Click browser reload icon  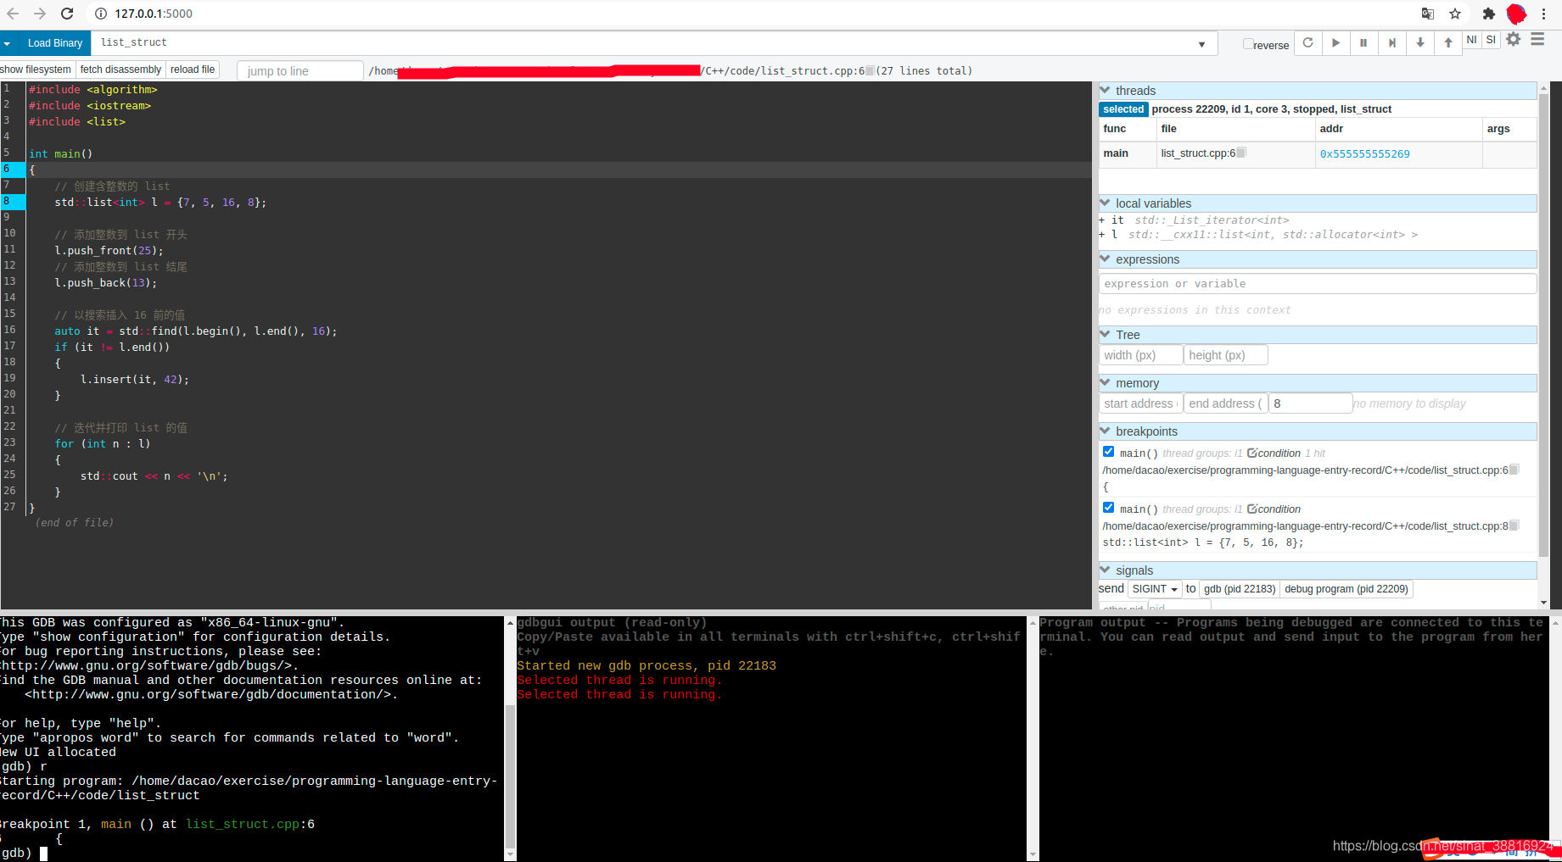click(67, 14)
